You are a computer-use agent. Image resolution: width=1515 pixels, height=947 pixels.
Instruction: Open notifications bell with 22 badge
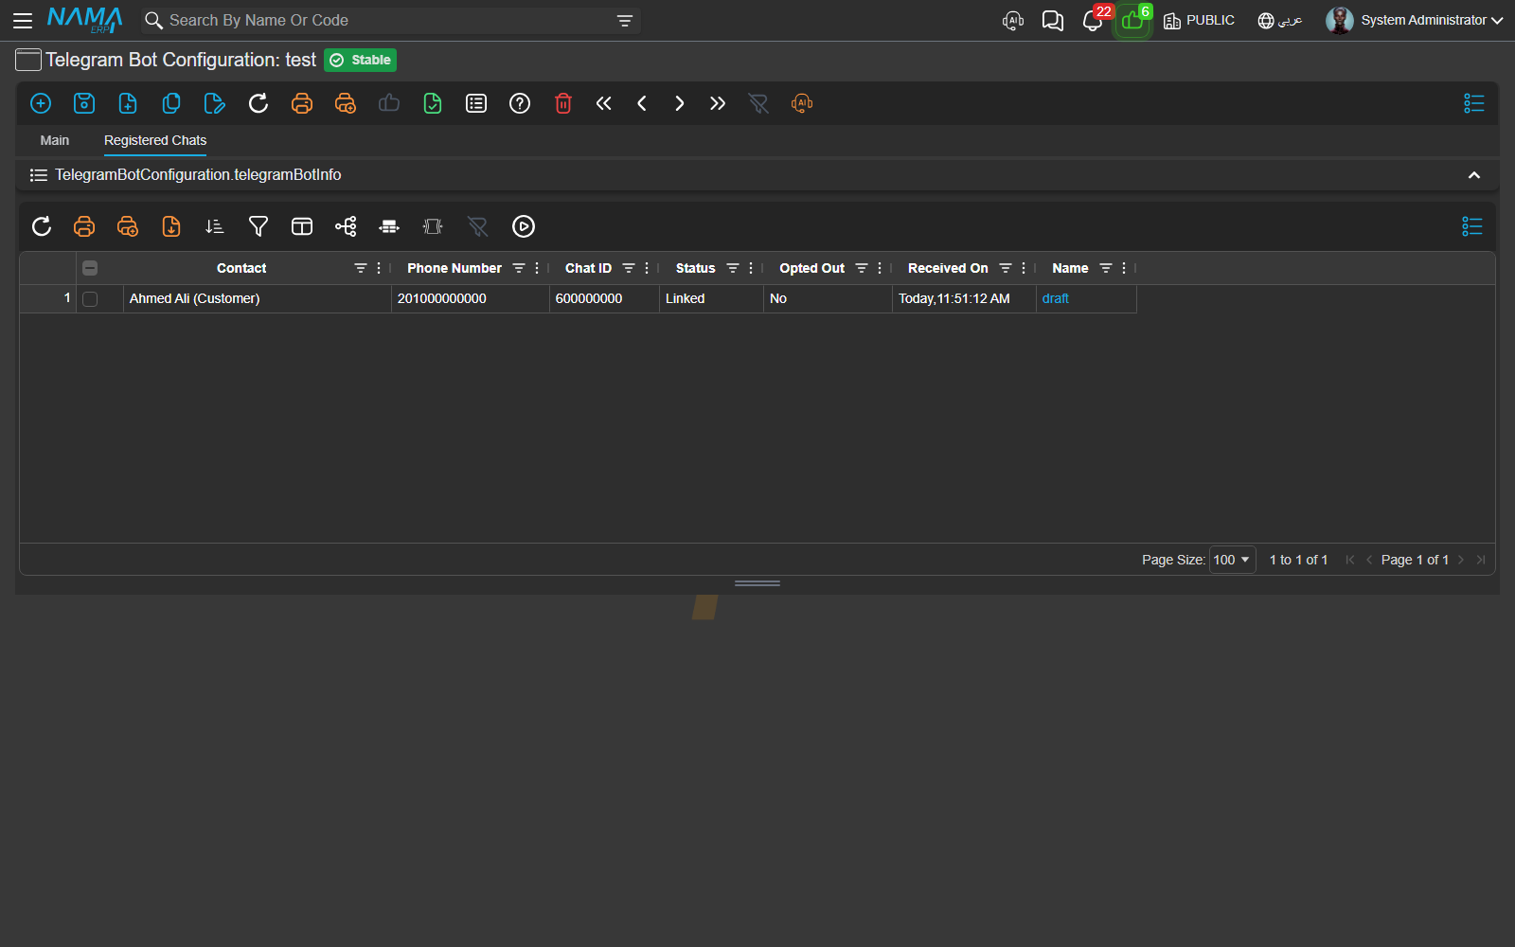pyautogui.click(x=1093, y=21)
